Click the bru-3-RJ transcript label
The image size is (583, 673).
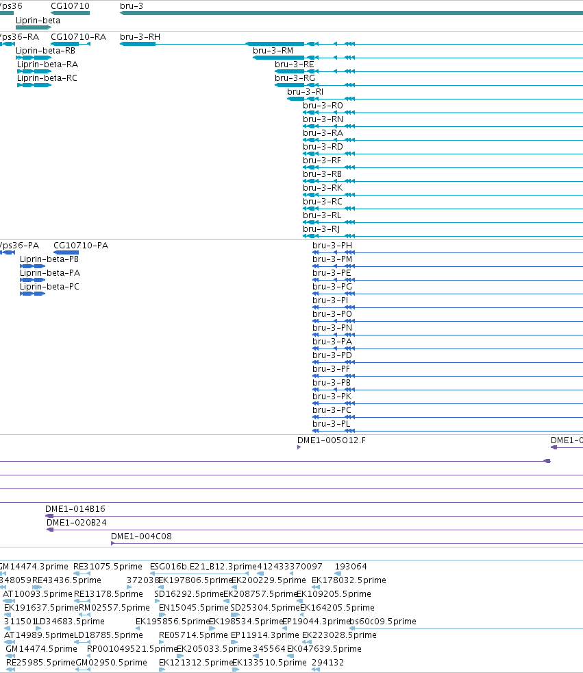(321, 229)
